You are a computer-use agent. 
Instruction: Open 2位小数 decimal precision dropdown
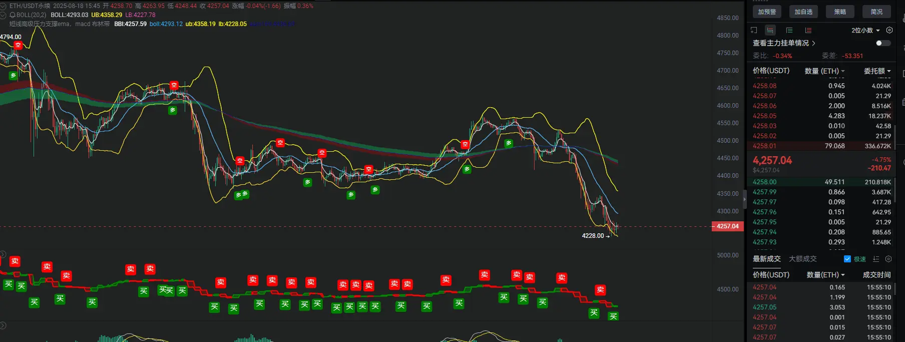[865, 30]
